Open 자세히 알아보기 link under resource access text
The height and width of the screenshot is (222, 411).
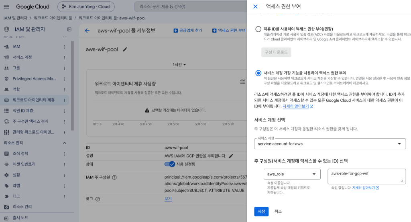298,107
